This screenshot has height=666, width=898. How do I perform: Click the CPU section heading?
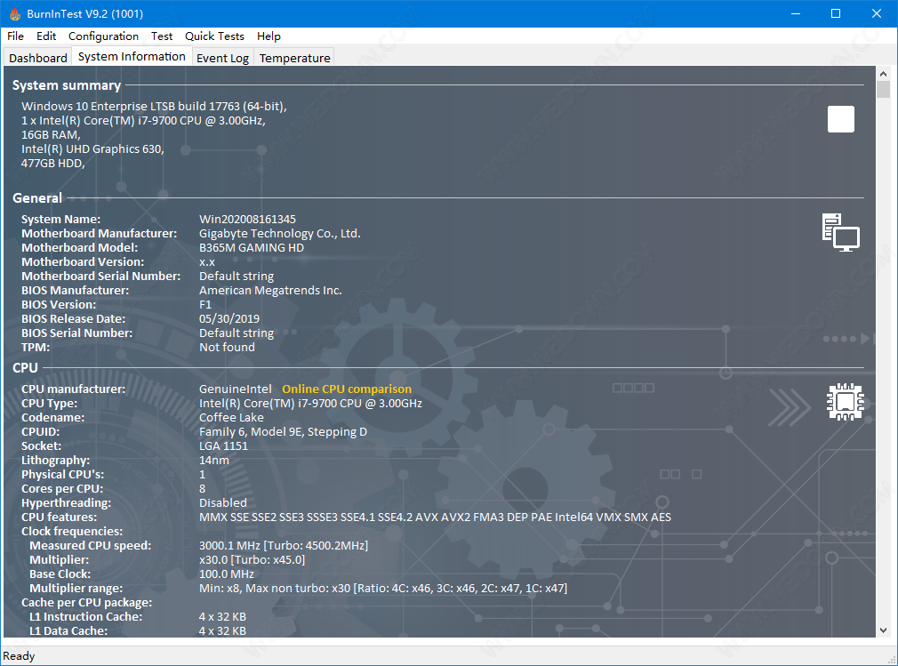click(25, 367)
